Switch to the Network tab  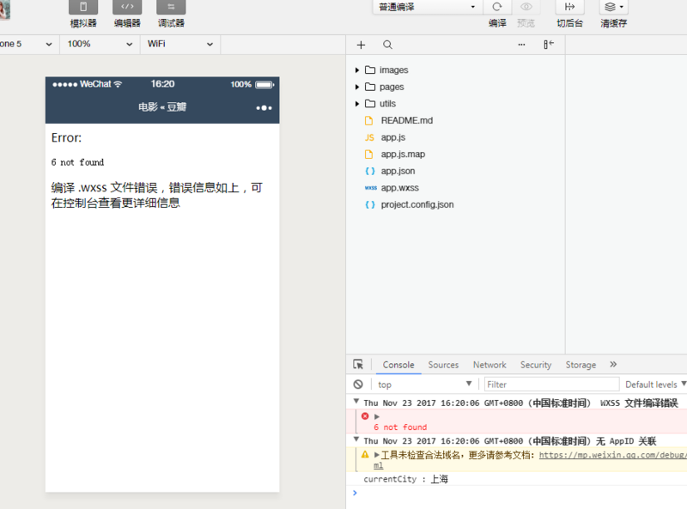[x=489, y=365]
